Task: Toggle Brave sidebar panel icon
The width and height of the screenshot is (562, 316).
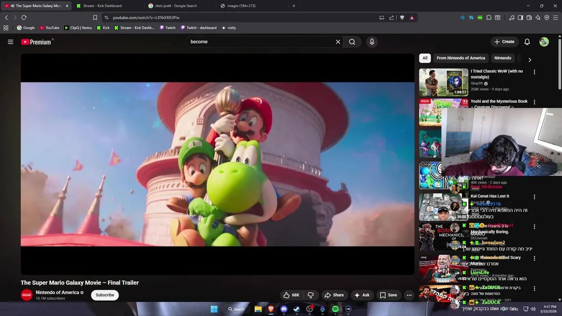Action: pos(520,18)
